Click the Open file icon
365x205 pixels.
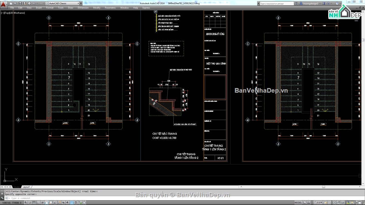pyautogui.click(x=15, y=3)
